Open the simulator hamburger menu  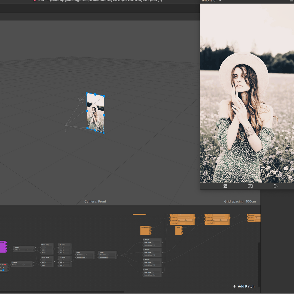(292, 1)
